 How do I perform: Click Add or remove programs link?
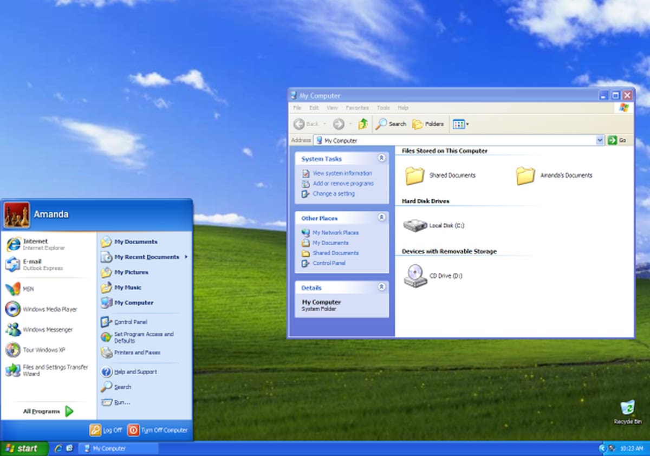343,184
